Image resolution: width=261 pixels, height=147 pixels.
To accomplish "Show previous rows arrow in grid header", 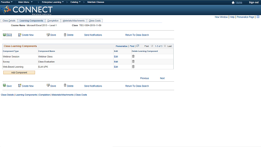I will point(152,46).
